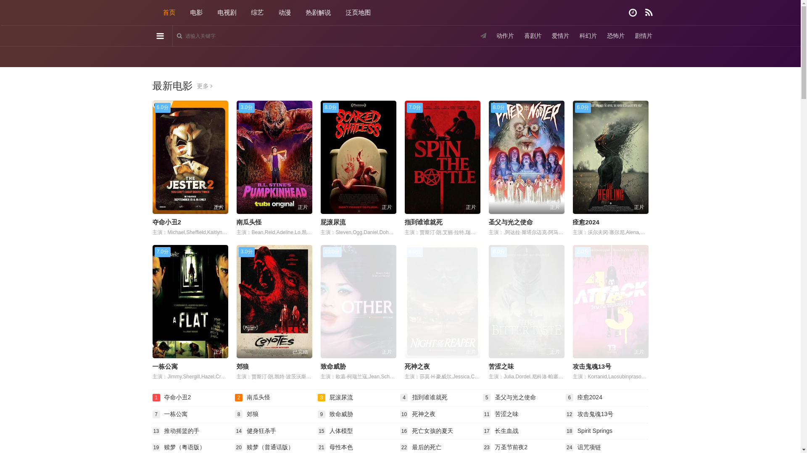Open the 电影 menu item
Image resolution: width=807 pixels, height=453 pixels.
196,13
